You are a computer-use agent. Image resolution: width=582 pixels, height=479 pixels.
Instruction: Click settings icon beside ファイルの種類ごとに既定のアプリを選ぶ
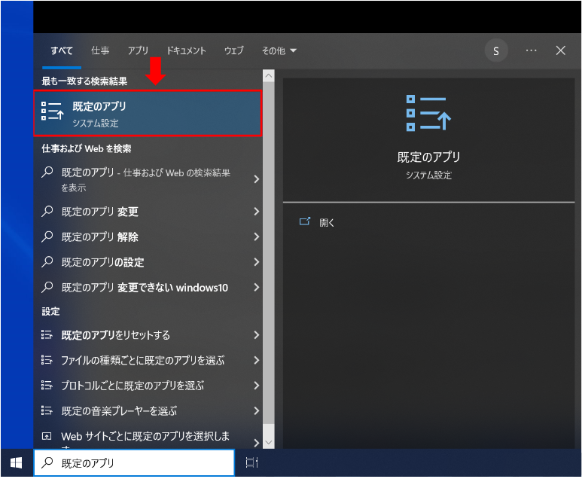[47, 360]
